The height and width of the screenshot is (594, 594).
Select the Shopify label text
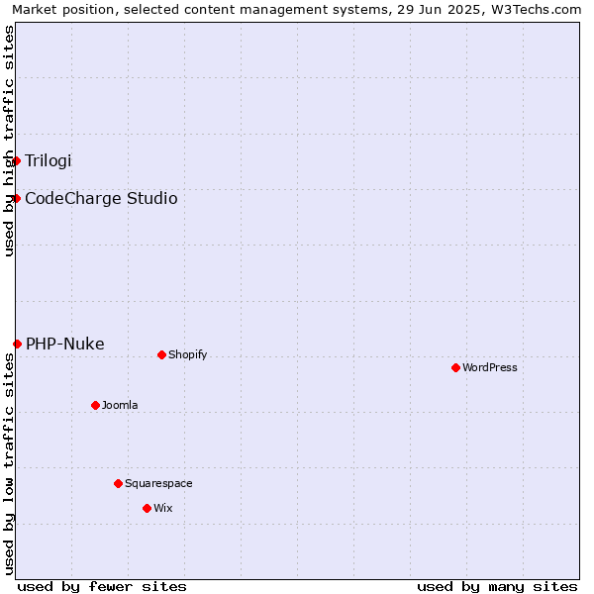tap(187, 355)
